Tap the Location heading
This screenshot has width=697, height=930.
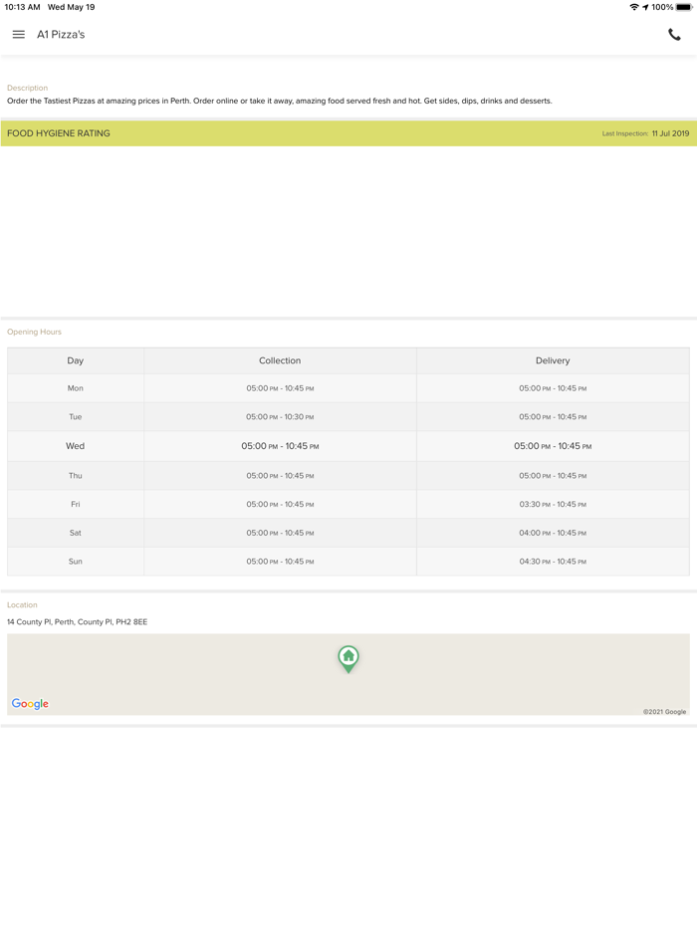(22, 605)
